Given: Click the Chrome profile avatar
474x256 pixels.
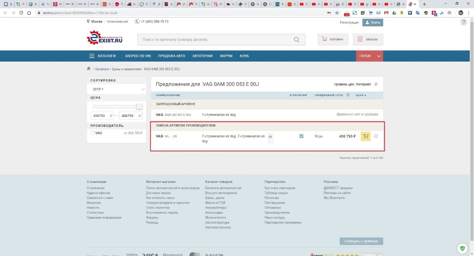Looking at the screenshot, I should [461, 13].
